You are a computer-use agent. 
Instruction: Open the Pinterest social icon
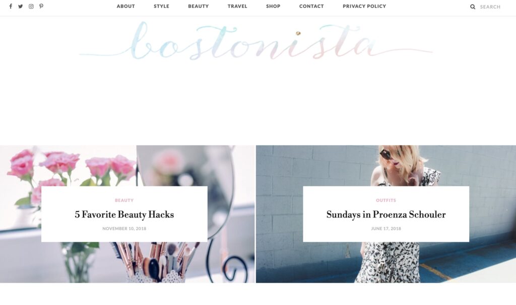(x=41, y=6)
